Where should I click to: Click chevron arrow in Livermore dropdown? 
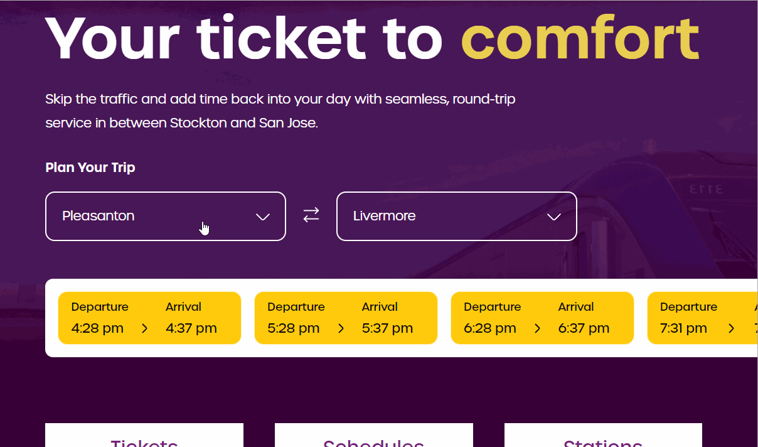553,217
